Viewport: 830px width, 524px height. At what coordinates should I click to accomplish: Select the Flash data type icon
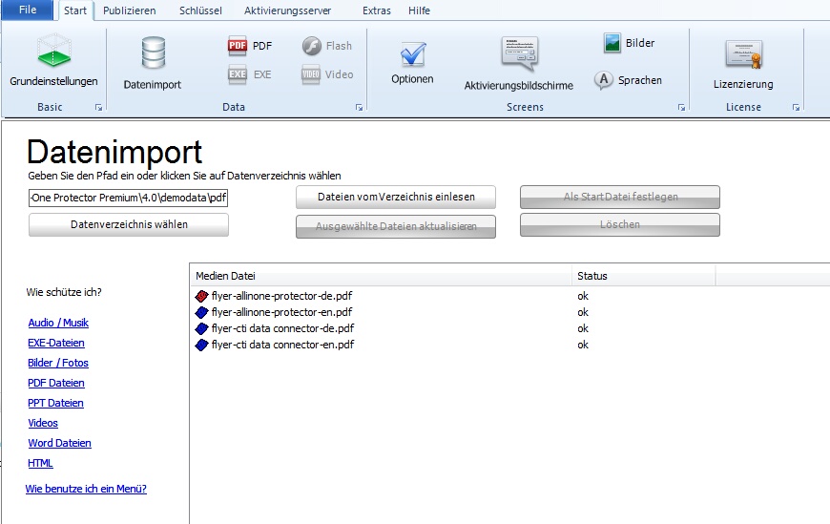click(x=312, y=46)
